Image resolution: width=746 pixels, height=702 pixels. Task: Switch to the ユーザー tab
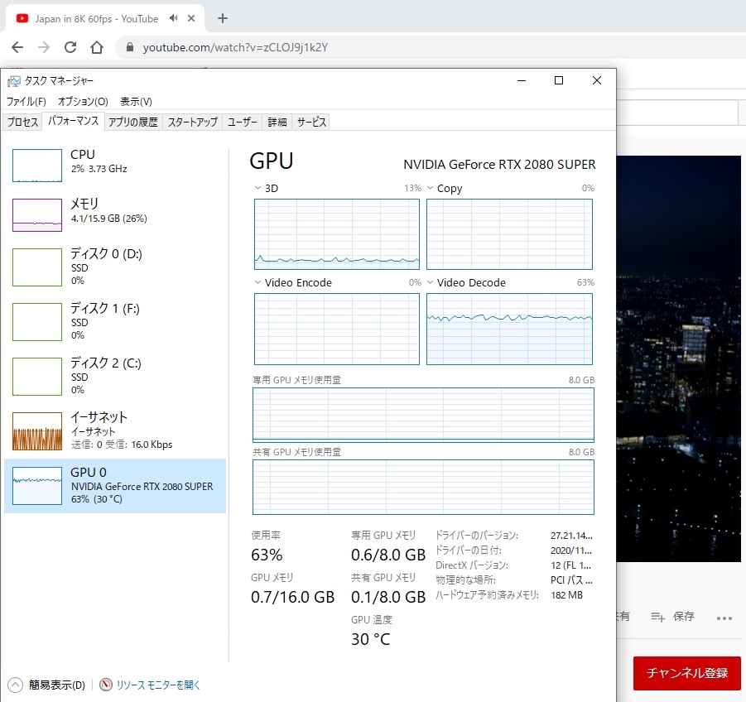point(242,123)
